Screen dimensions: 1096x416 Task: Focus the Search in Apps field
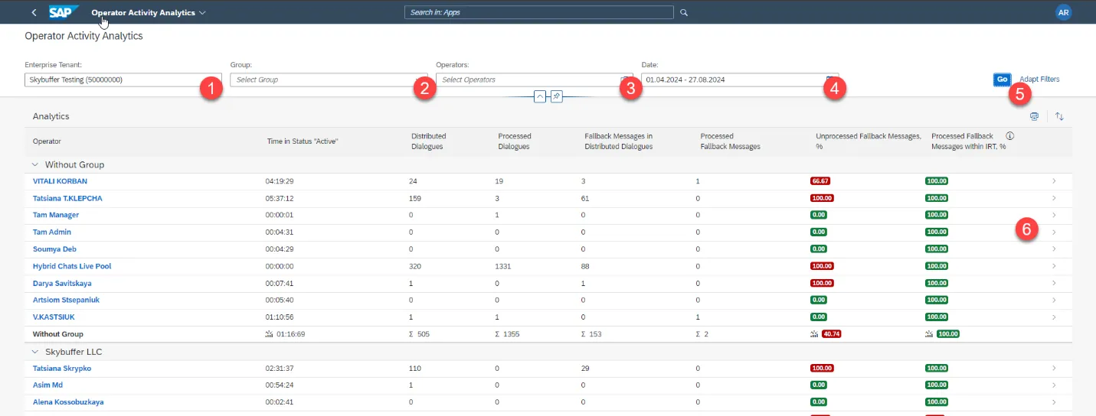pos(539,12)
